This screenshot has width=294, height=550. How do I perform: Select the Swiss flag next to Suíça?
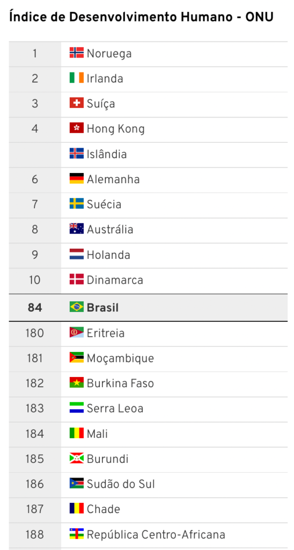click(76, 103)
